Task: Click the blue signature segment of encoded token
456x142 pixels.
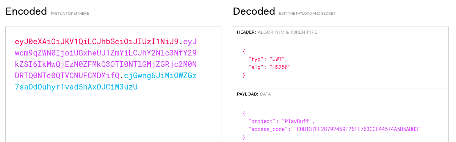Action: click(106, 81)
